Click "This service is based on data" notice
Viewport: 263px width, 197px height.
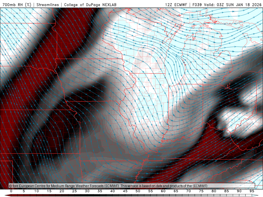(141, 186)
